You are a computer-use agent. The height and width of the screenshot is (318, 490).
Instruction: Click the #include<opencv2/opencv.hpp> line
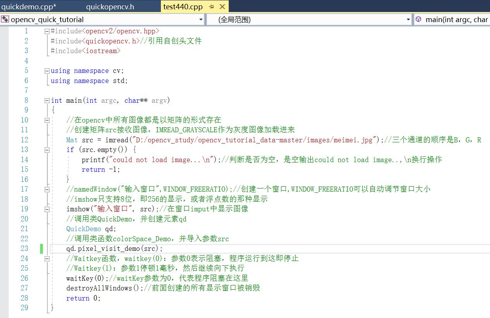[x=105, y=31]
